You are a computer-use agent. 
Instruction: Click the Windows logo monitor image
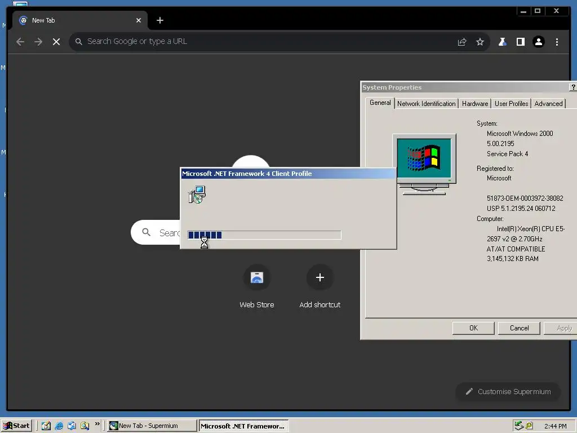[x=424, y=164]
